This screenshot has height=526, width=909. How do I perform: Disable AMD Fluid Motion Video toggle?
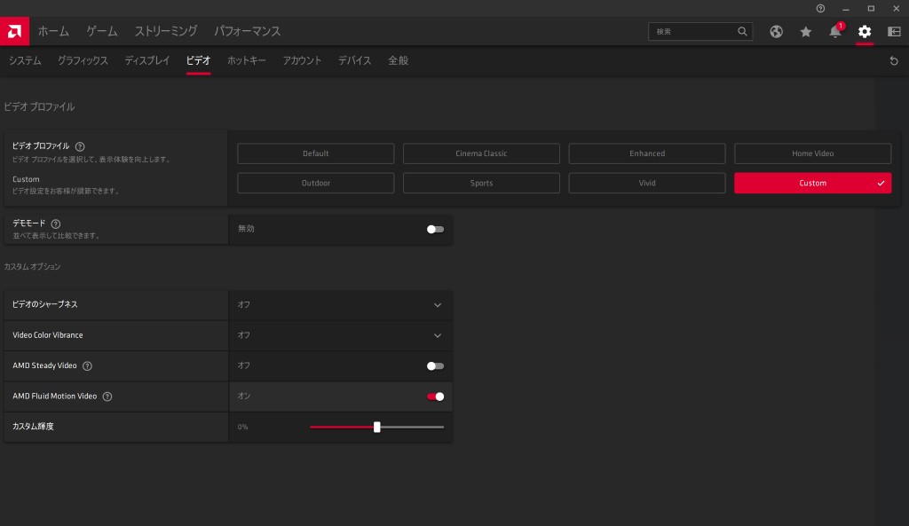[435, 396]
